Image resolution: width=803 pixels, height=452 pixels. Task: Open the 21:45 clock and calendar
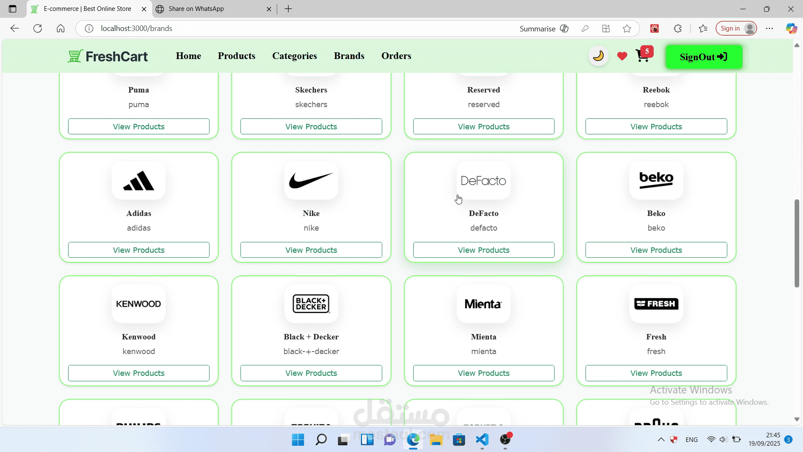764,439
